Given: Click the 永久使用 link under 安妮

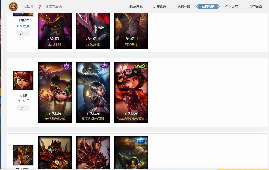Looking at the screenshot, I should pos(23,101).
